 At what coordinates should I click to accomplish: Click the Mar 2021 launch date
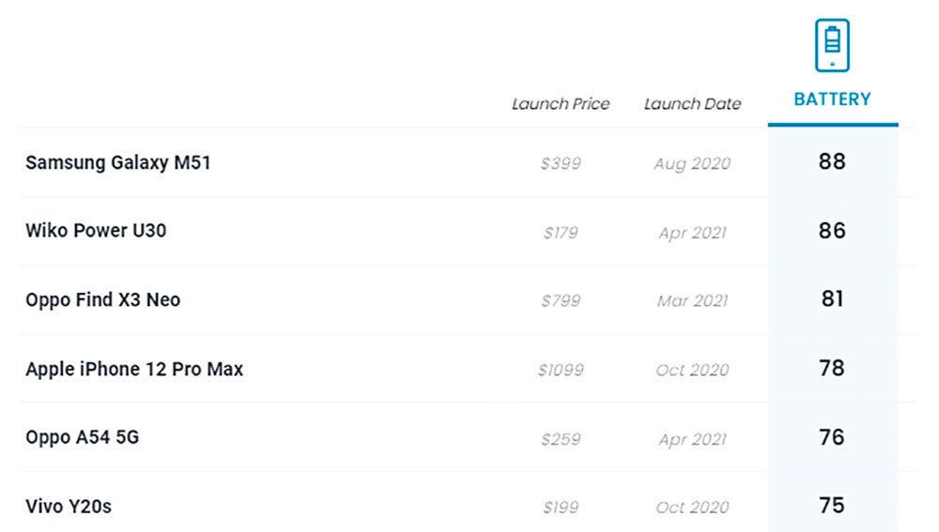[x=692, y=301]
